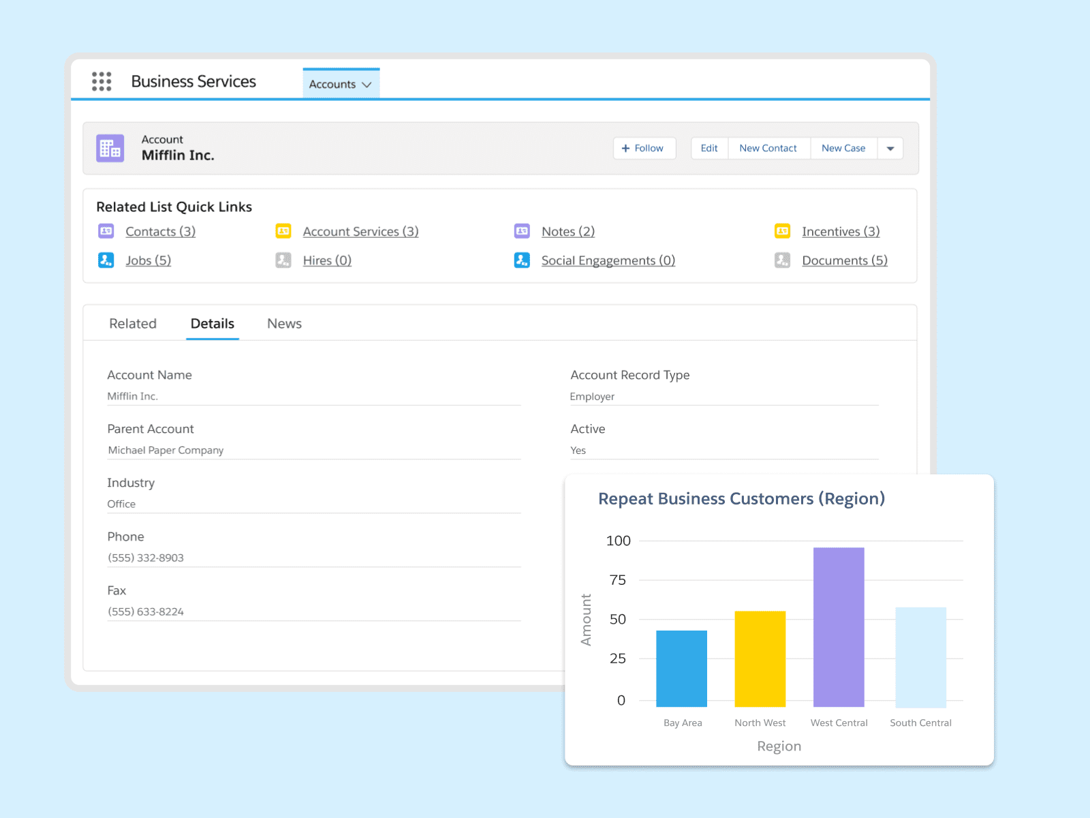1090x818 pixels.
Task: Click the South Central light blue bar
Action: click(920, 657)
